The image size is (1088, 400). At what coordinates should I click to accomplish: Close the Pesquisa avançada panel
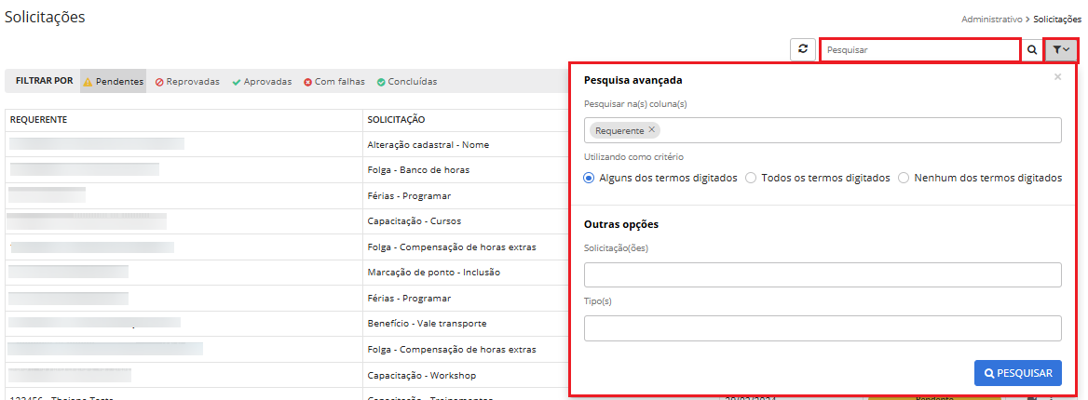point(1057,77)
